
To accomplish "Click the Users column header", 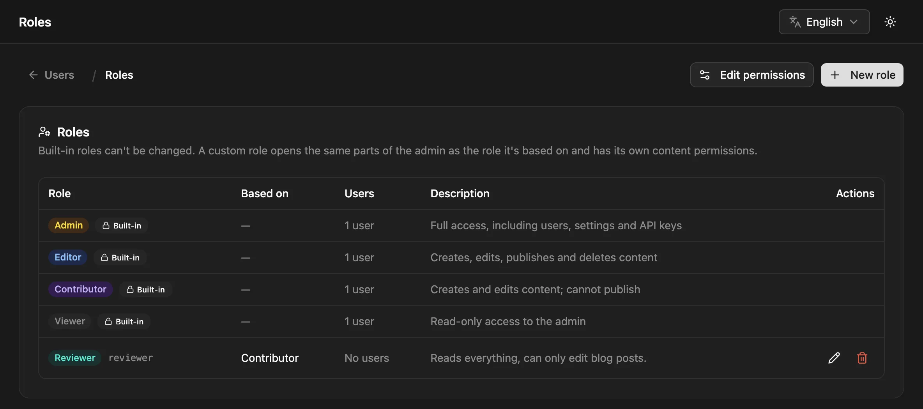I will [x=359, y=193].
